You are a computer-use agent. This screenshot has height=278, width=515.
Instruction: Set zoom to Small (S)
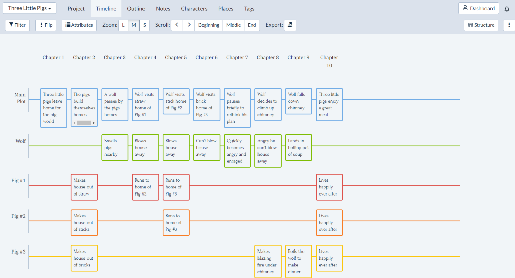click(x=144, y=25)
